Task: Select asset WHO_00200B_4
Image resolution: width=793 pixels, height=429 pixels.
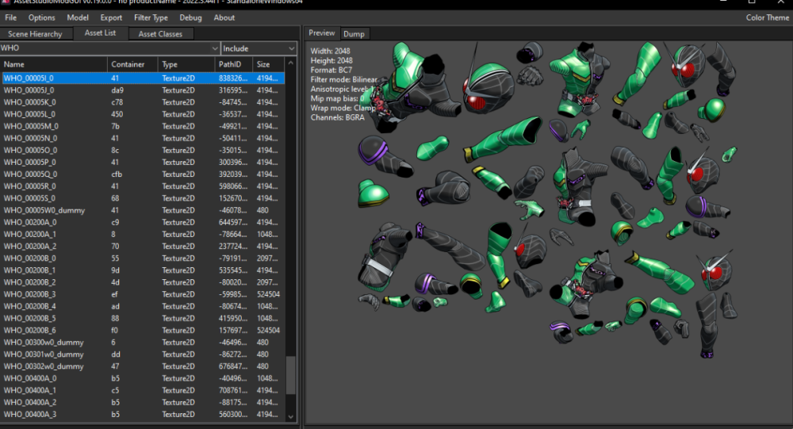Action: coord(143,306)
